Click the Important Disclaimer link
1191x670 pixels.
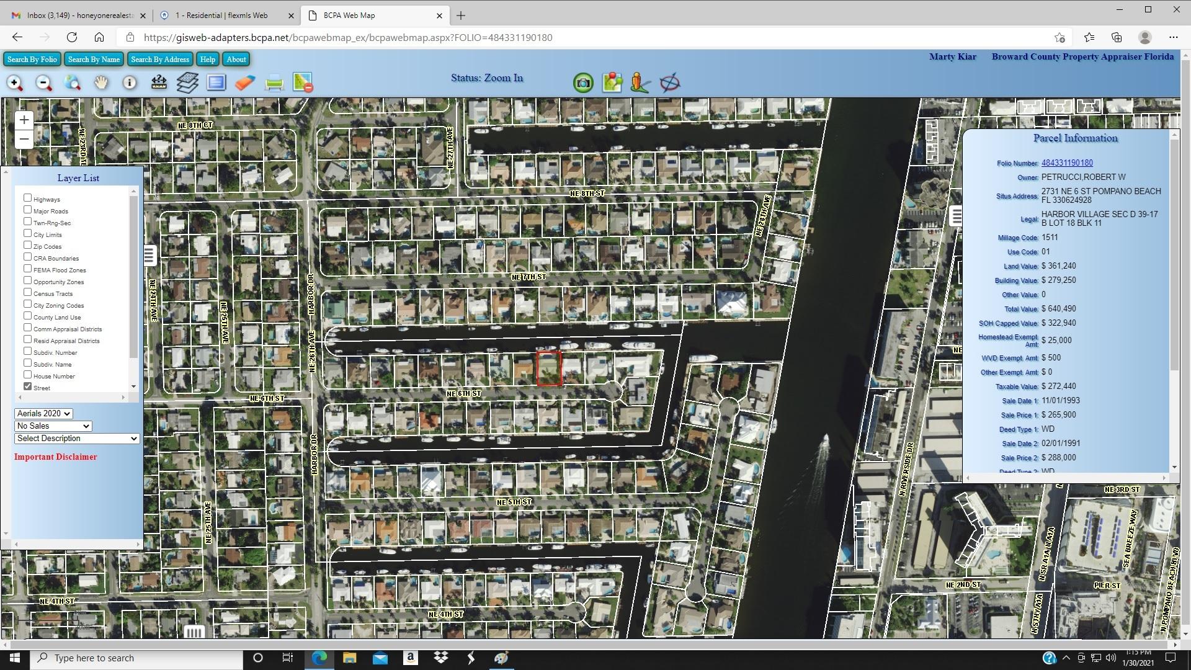pyautogui.click(x=56, y=457)
